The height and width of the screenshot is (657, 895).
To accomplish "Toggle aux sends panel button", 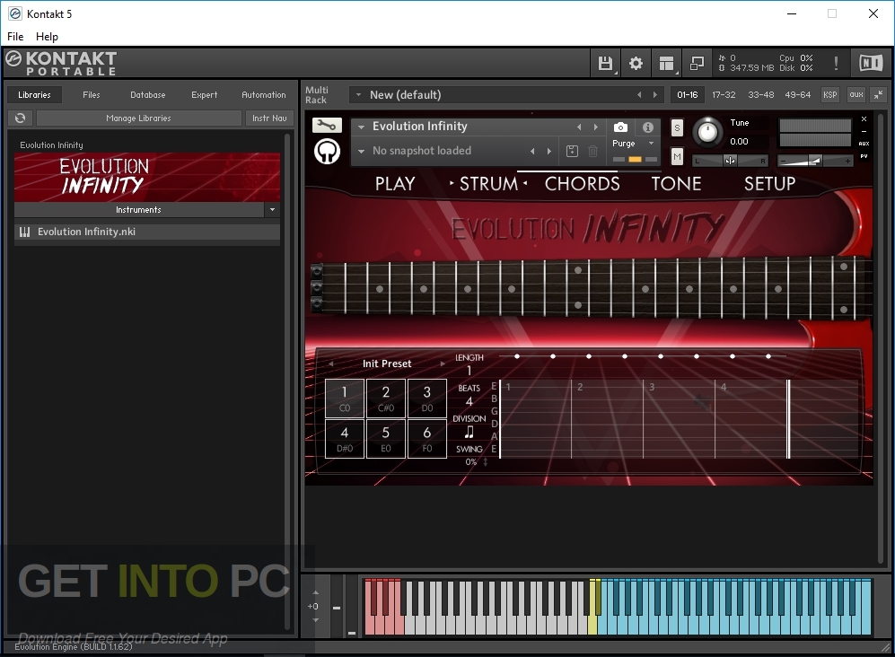I will pos(856,95).
